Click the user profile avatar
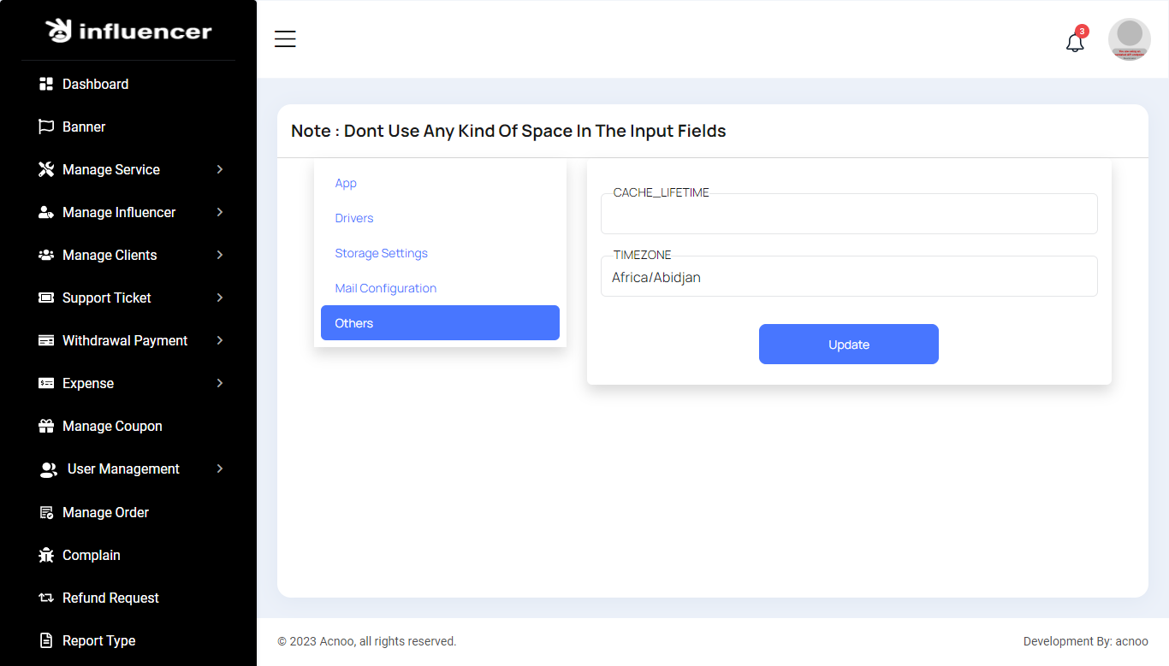This screenshot has height=666, width=1169. tap(1129, 39)
